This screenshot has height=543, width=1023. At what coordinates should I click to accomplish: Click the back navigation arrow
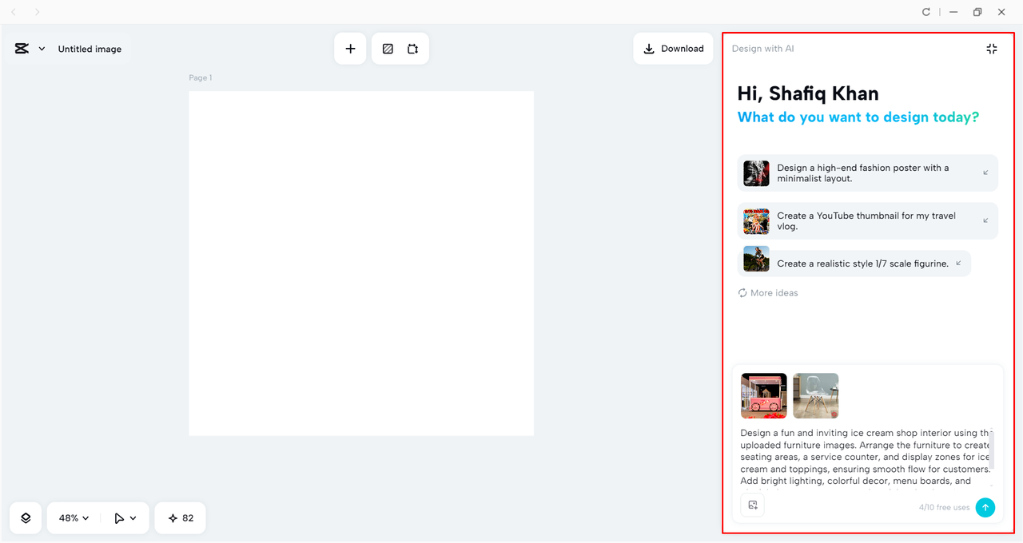pyautogui.click(x=14, y=12)
